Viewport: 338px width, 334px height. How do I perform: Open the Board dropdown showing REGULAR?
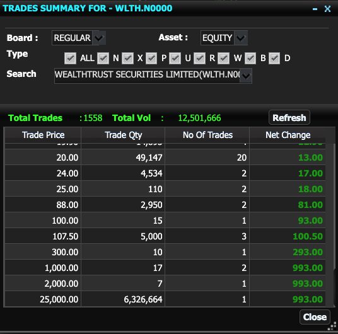click(99, 38)
